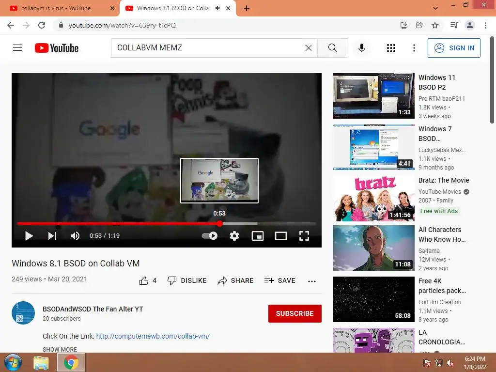Open a new browser tab
Image resolution: width=496 pixels, height=372 pixels.
pos(247,8)
